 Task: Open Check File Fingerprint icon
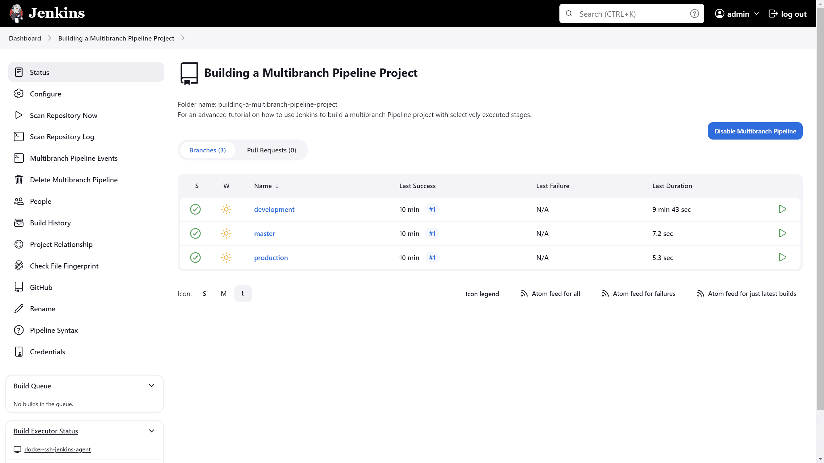click(x=19, y=266)
